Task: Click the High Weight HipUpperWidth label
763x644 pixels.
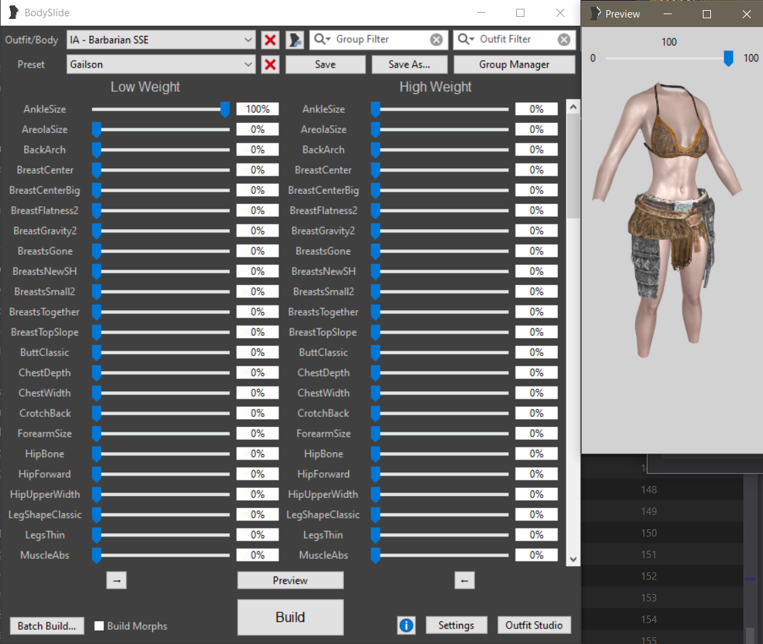Action: [x=323, y=494]
